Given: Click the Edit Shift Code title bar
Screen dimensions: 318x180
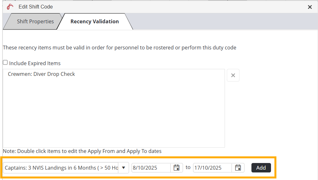Looking at the screenshot, I should click(158, 7).
